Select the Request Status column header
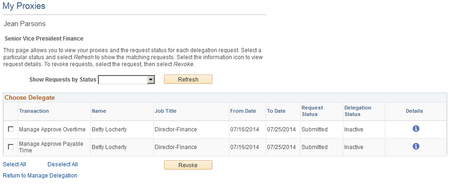Screen dimensions: 451x184 pos(312,111)
